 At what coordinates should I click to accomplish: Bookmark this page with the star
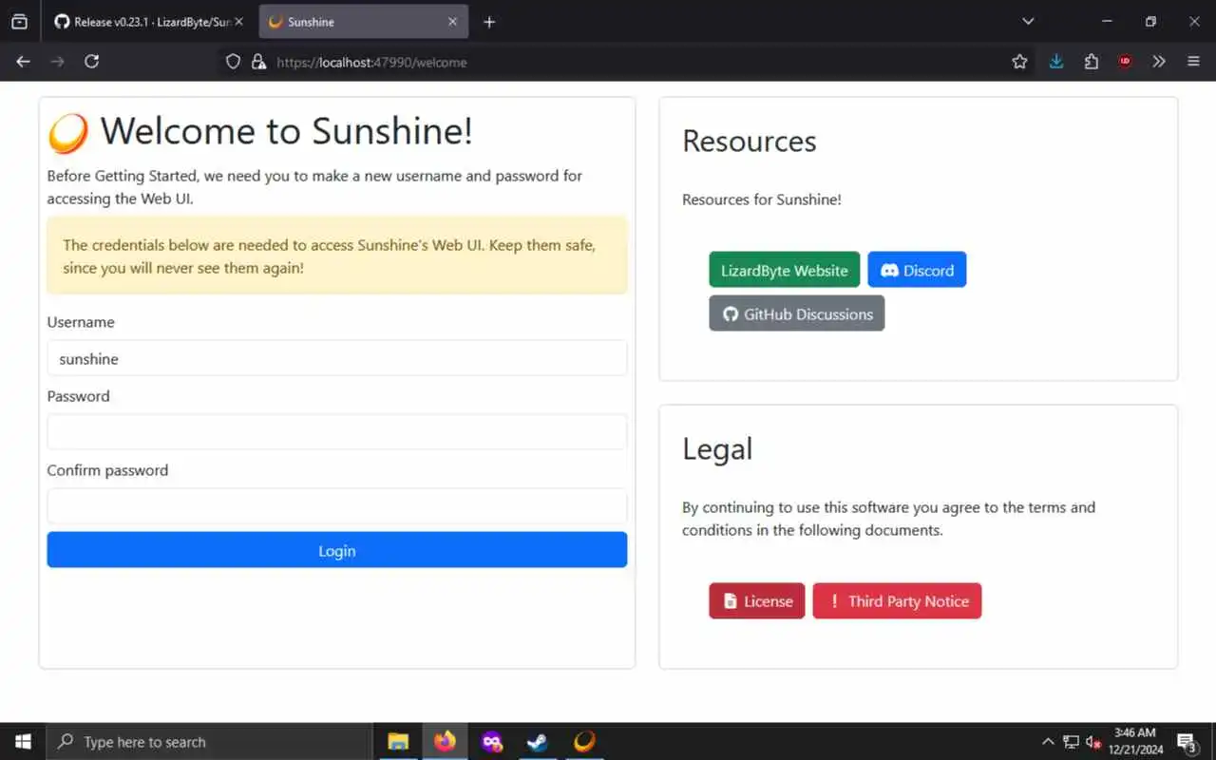tap(1019, 62)
